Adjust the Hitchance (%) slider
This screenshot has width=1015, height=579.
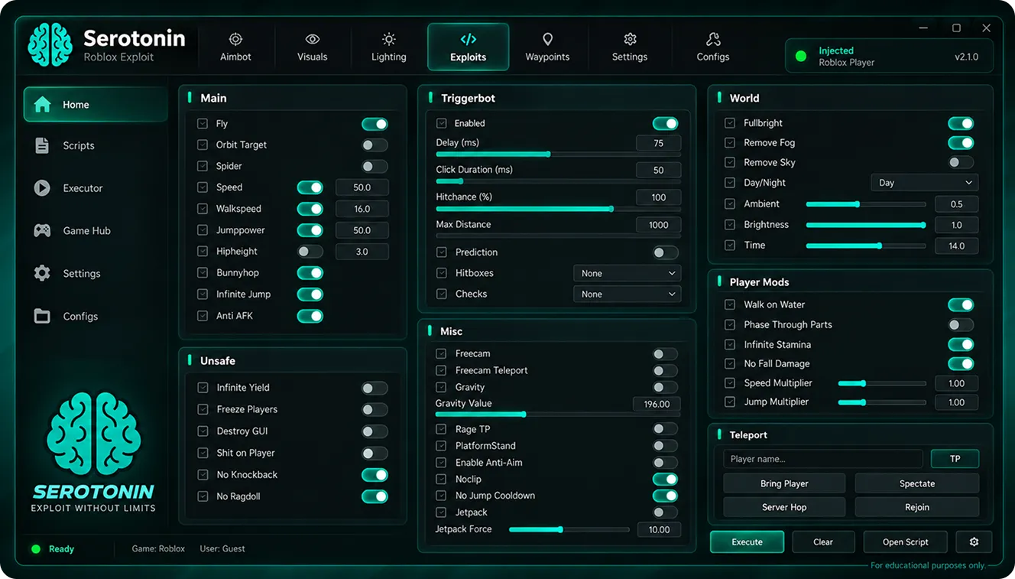pyautogui.click(x=558, y=208)
